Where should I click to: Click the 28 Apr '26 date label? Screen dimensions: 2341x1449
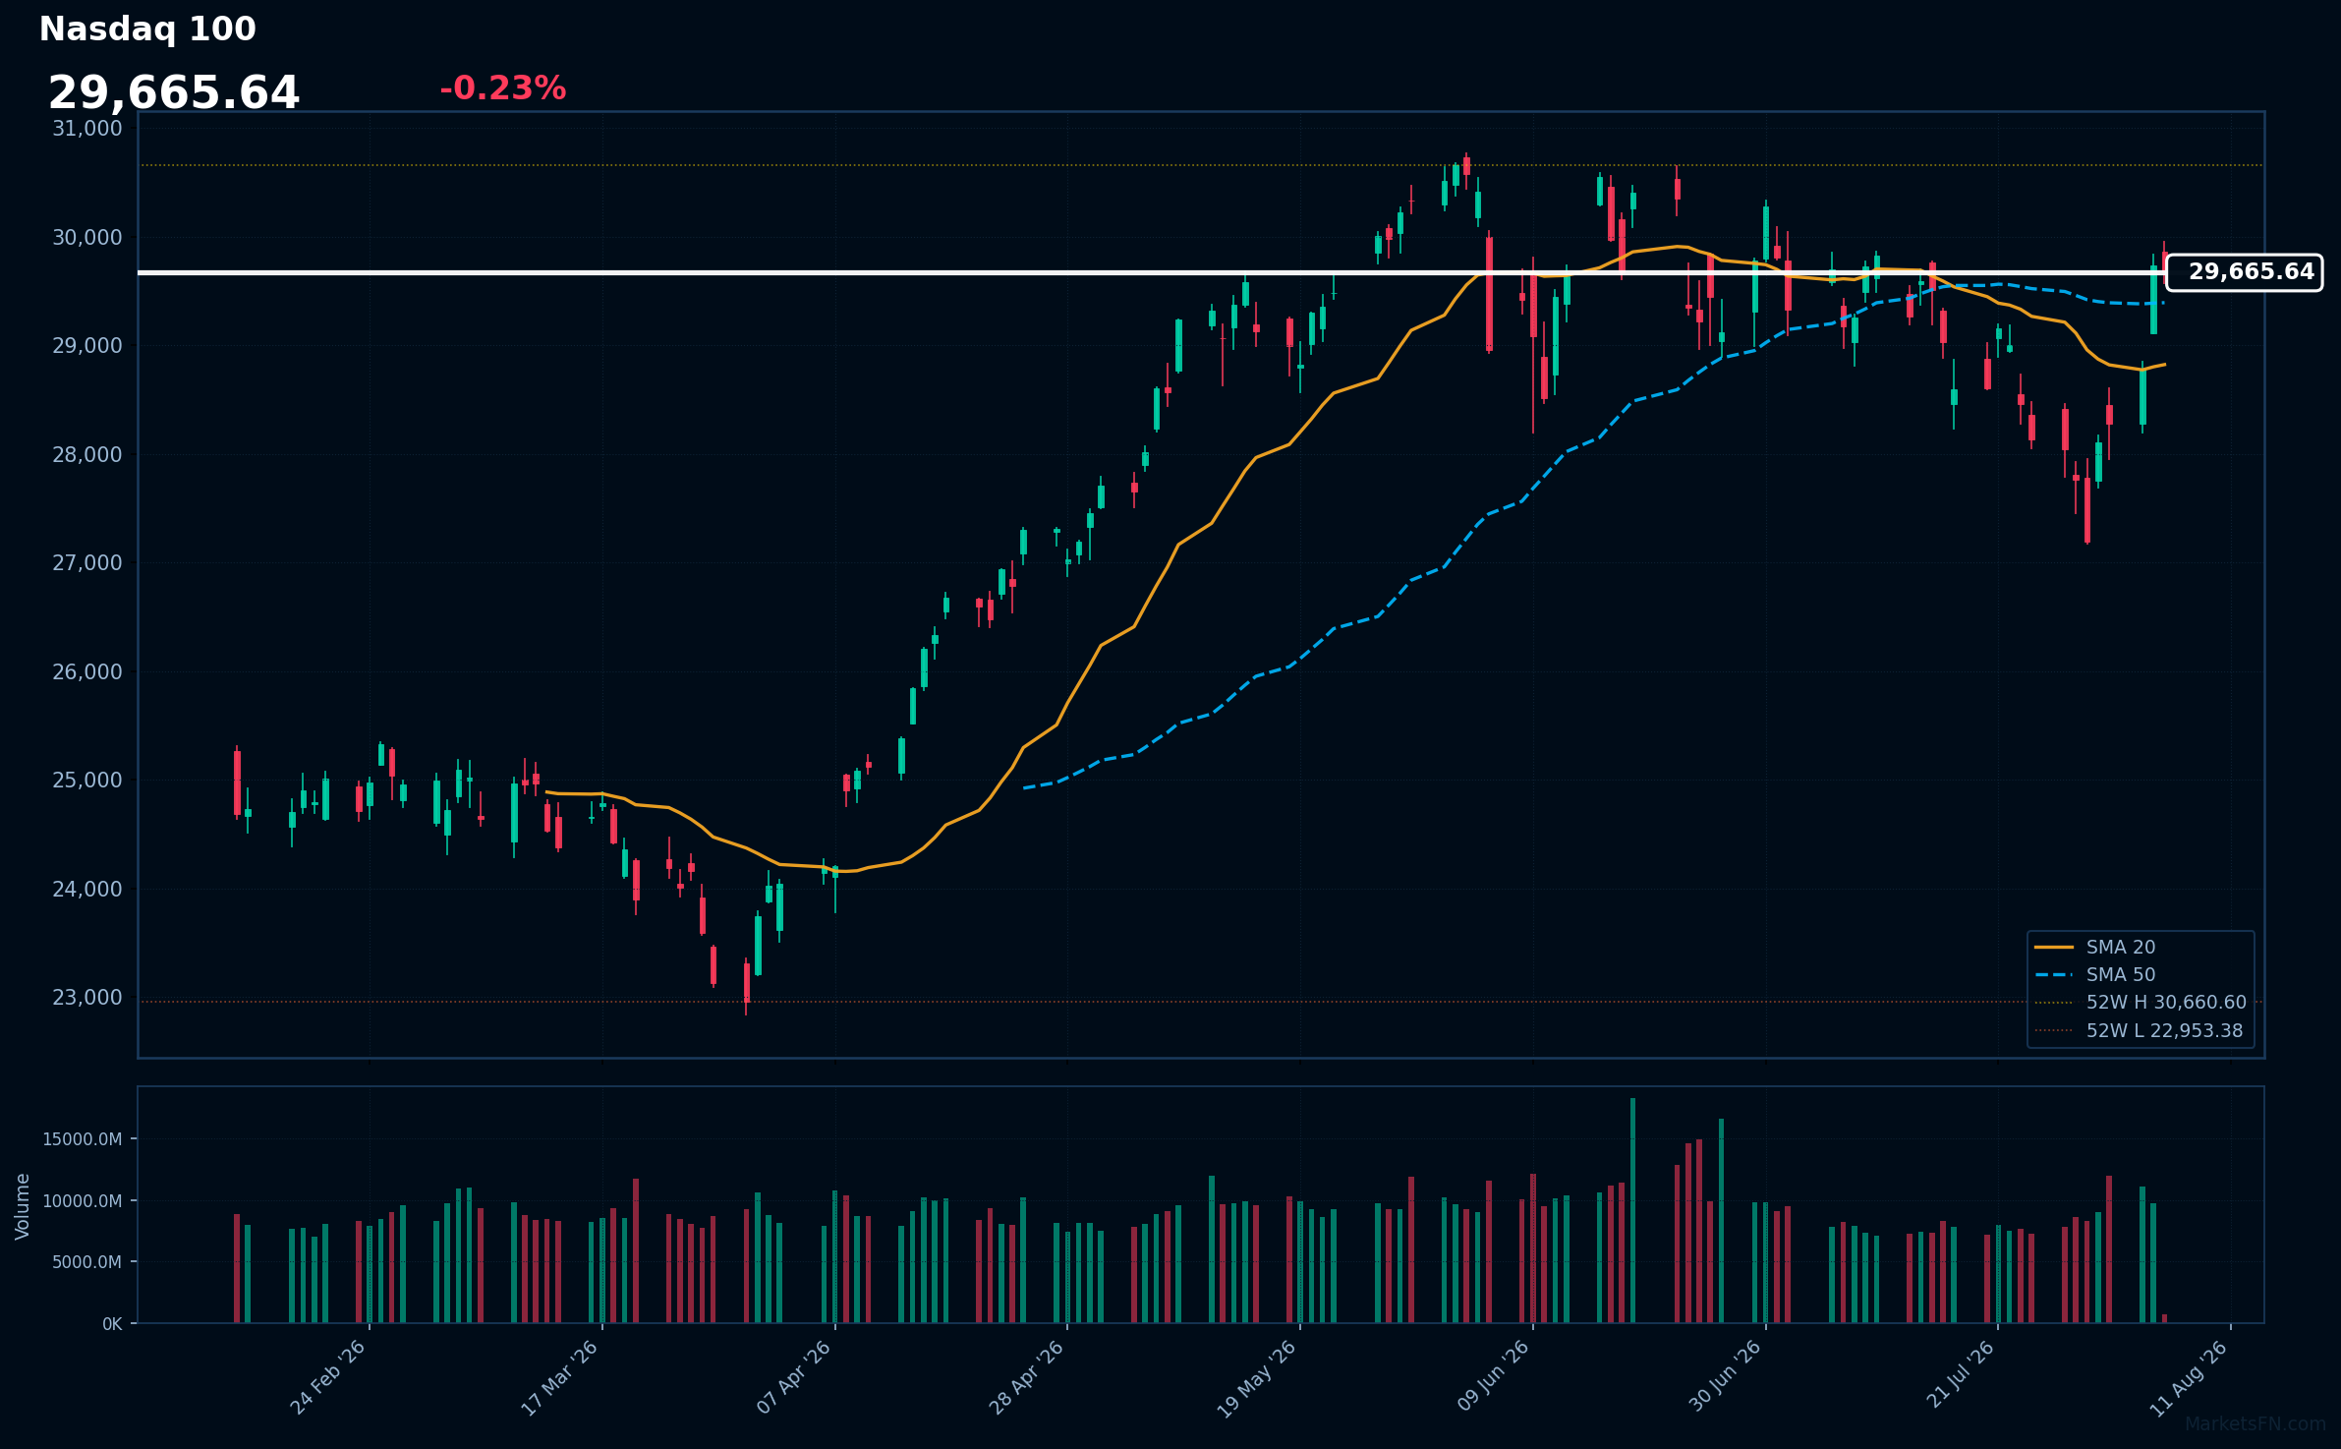point(1027,1378)
